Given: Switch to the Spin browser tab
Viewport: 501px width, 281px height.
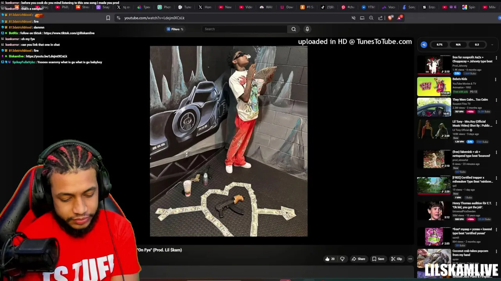Looking at the screenshot, I should pos(469,7).
